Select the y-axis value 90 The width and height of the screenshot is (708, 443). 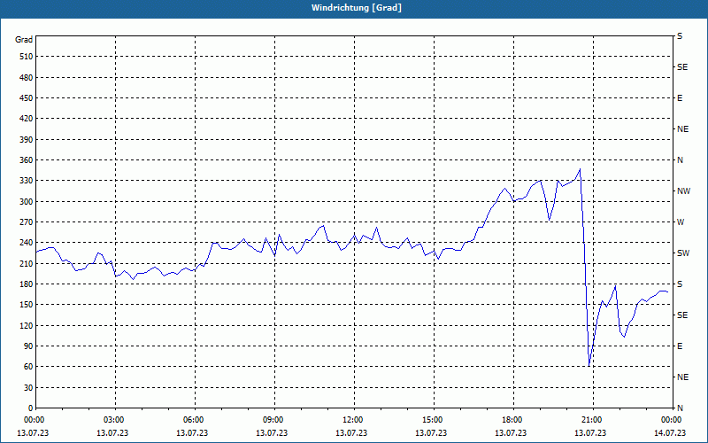coord(28,346)
